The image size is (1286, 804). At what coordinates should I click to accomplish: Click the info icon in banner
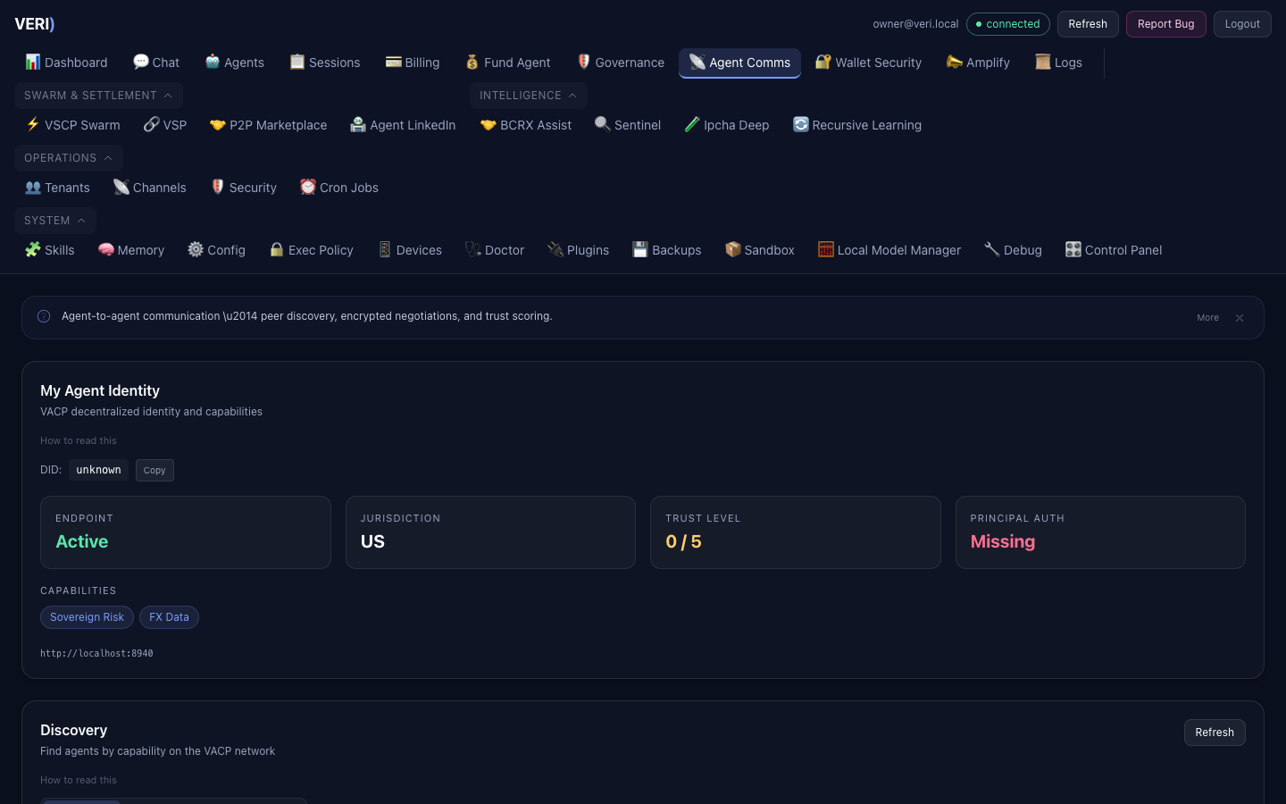click(x=44, y=316)
